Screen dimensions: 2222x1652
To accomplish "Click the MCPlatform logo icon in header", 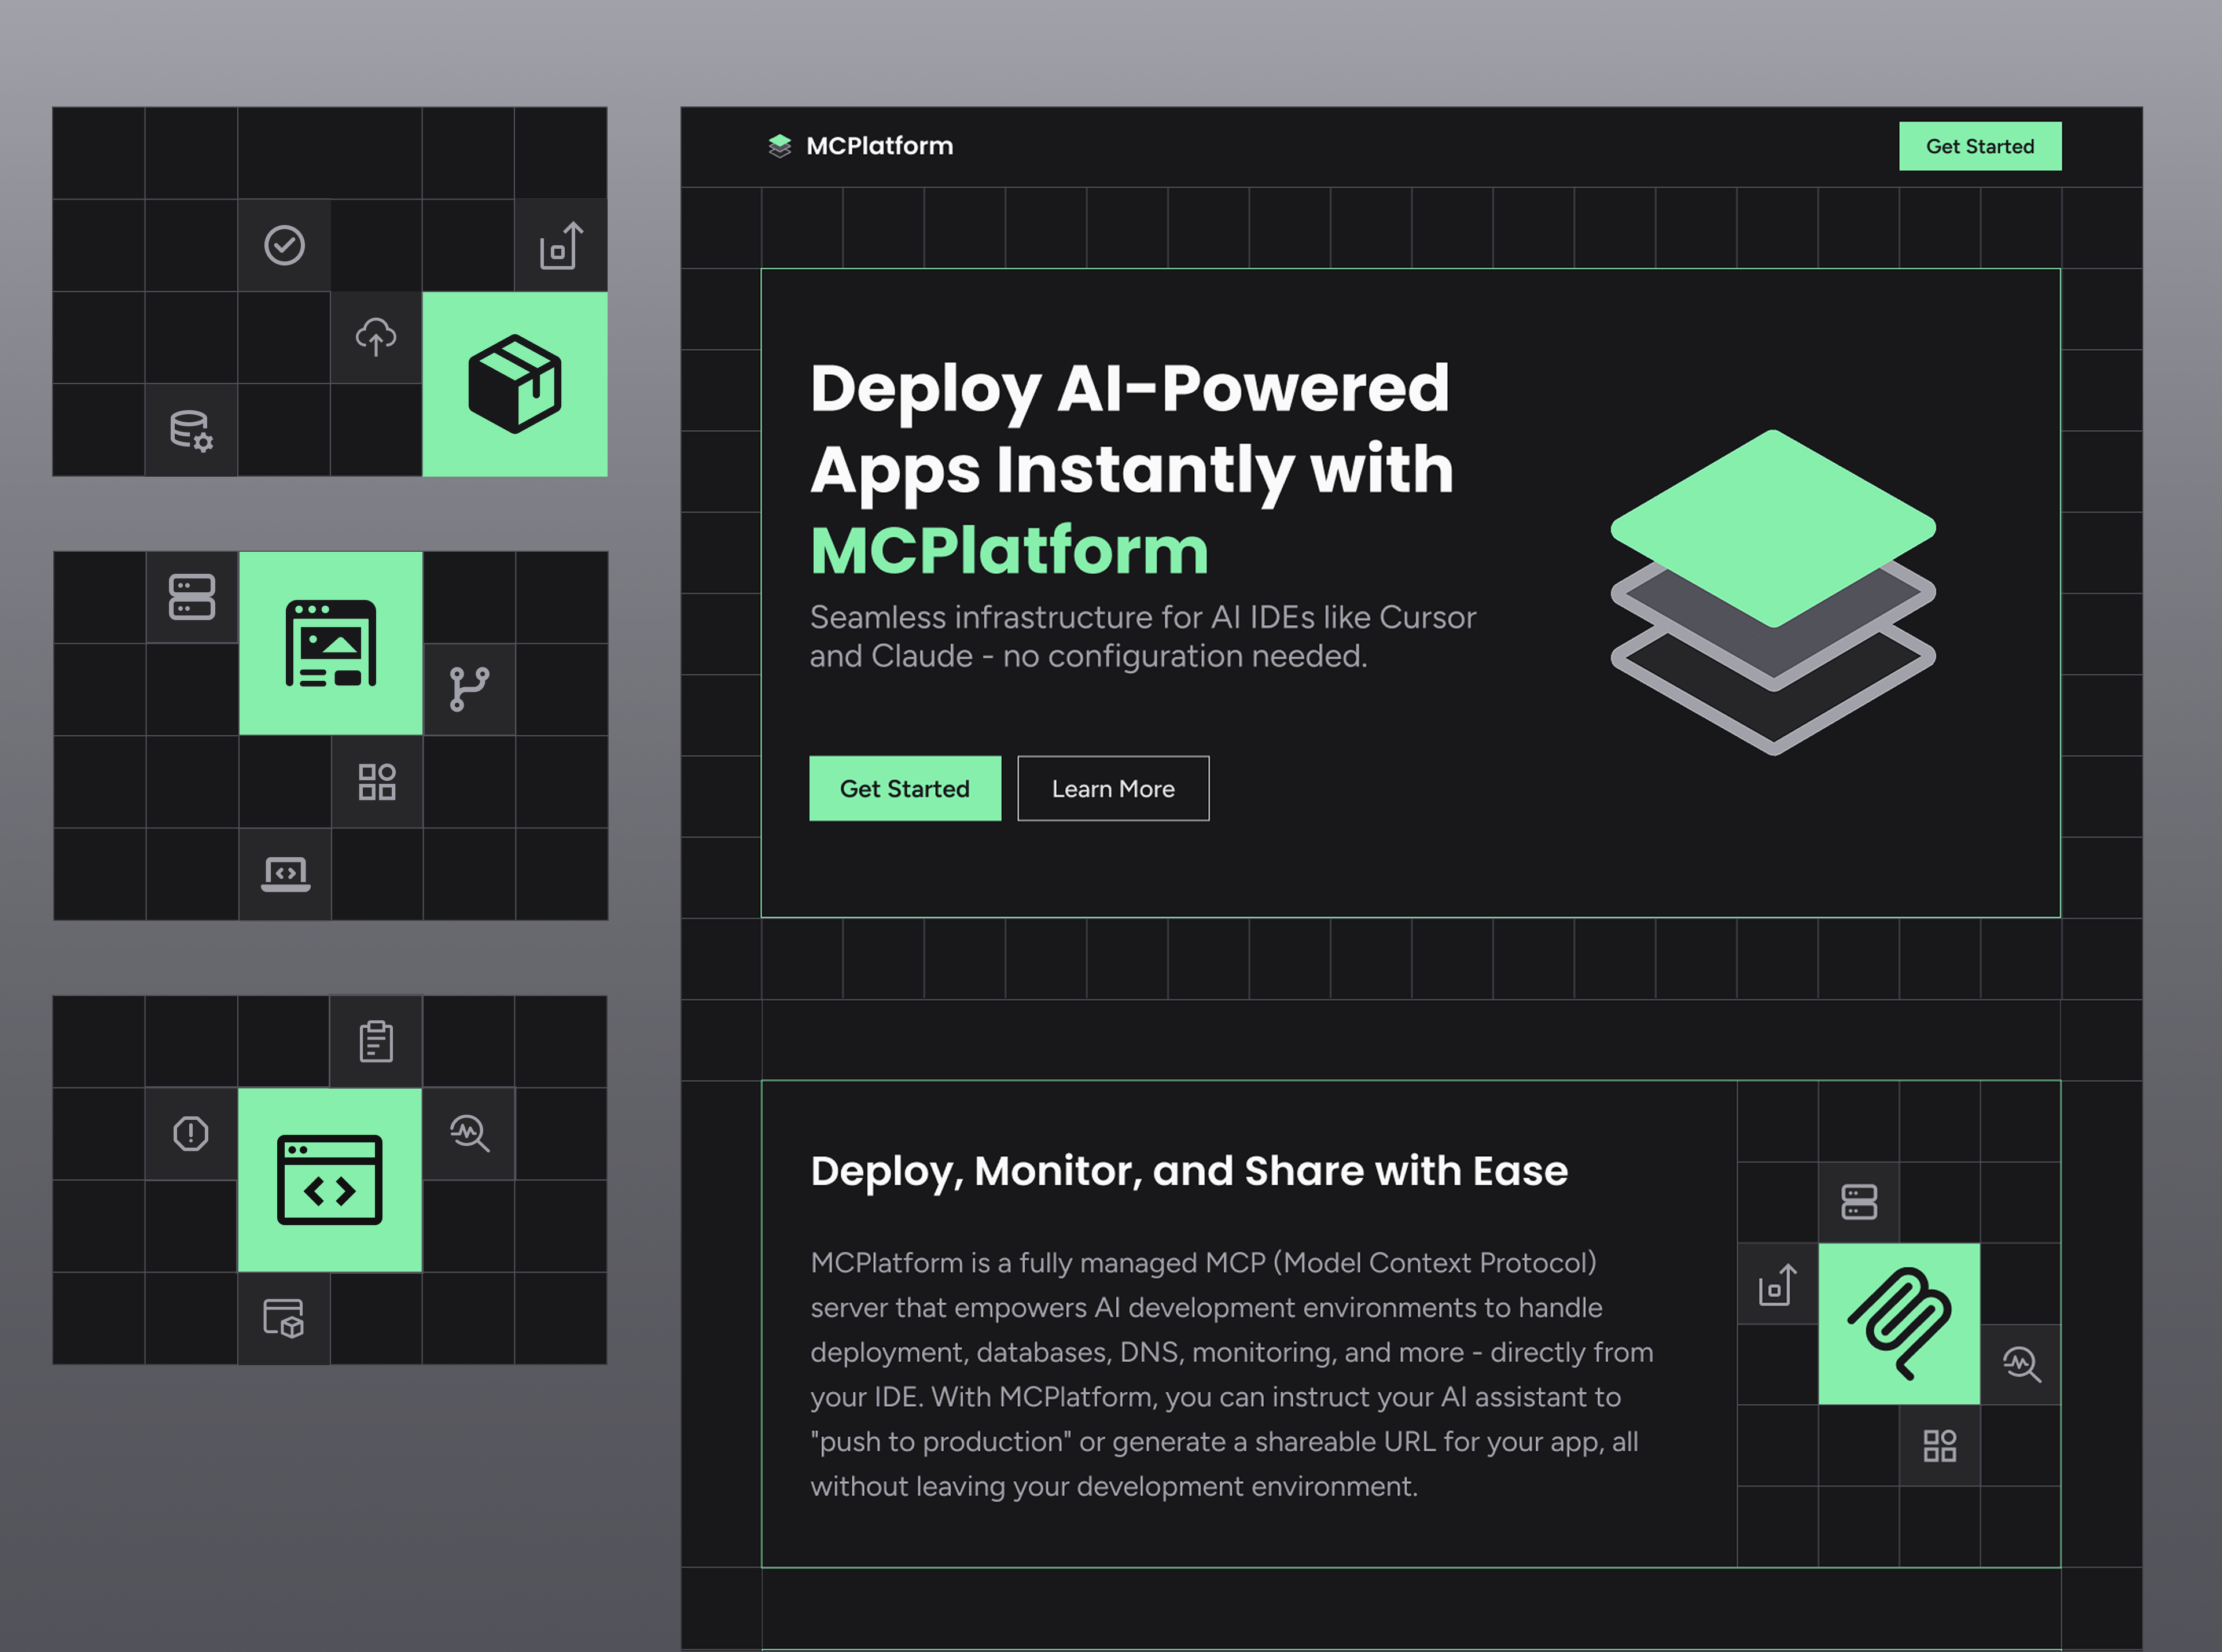I will [x=779, y=146].
